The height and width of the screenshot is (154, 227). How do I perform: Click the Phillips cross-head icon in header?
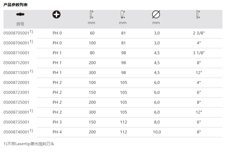56,14
